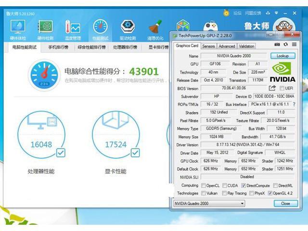Viewport: 308px width, 231px height.
Task: Open 硬件体检 hardware checkup icon
Action: [17, 28]
